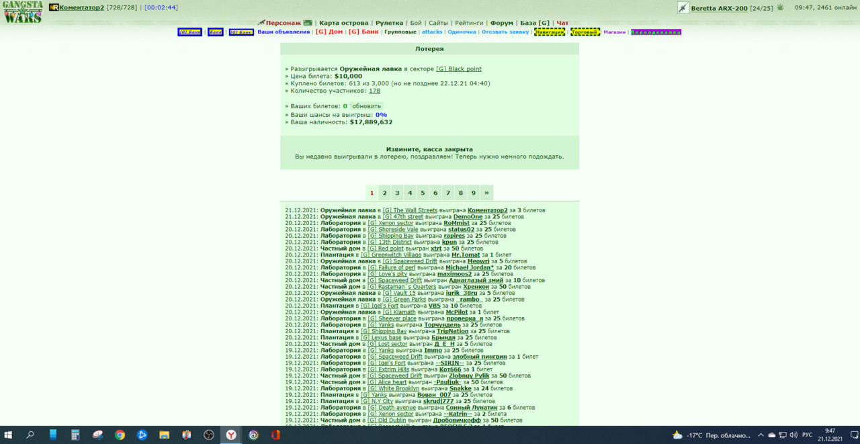Screen dimensions: 860x444
Task: Open Рейтинги in the top menu
Action: click(x=469, y=23)
